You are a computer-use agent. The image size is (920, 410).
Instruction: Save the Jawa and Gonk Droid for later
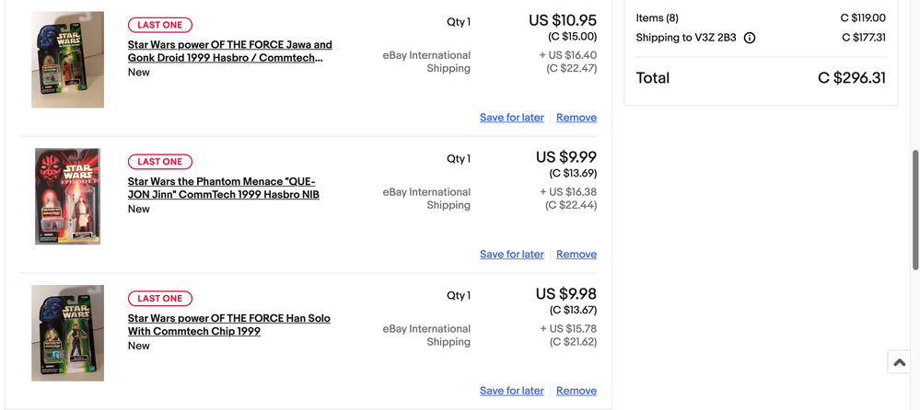click(x=511, y=118)
